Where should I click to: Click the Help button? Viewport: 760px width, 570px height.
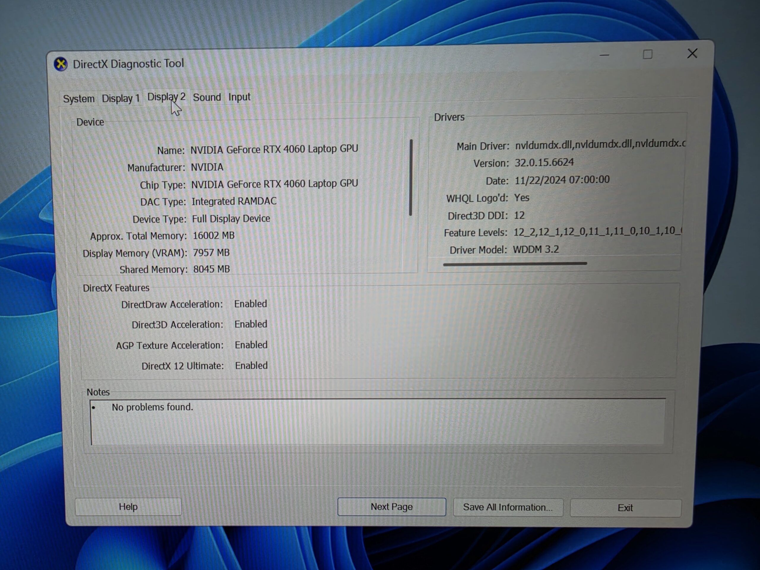coord(128,507)
